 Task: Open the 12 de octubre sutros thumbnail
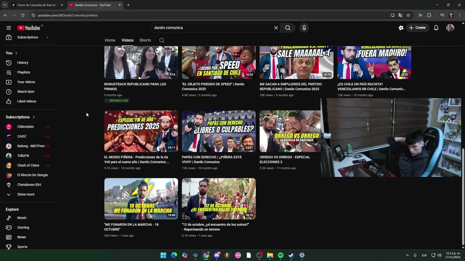(219, 199)
